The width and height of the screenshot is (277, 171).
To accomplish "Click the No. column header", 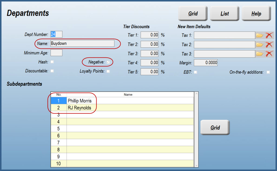I will (59, 95).
